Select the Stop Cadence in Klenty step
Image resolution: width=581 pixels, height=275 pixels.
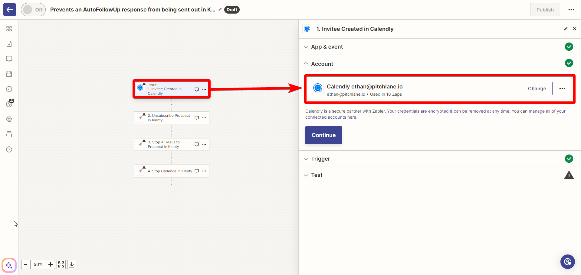(172, 171)
